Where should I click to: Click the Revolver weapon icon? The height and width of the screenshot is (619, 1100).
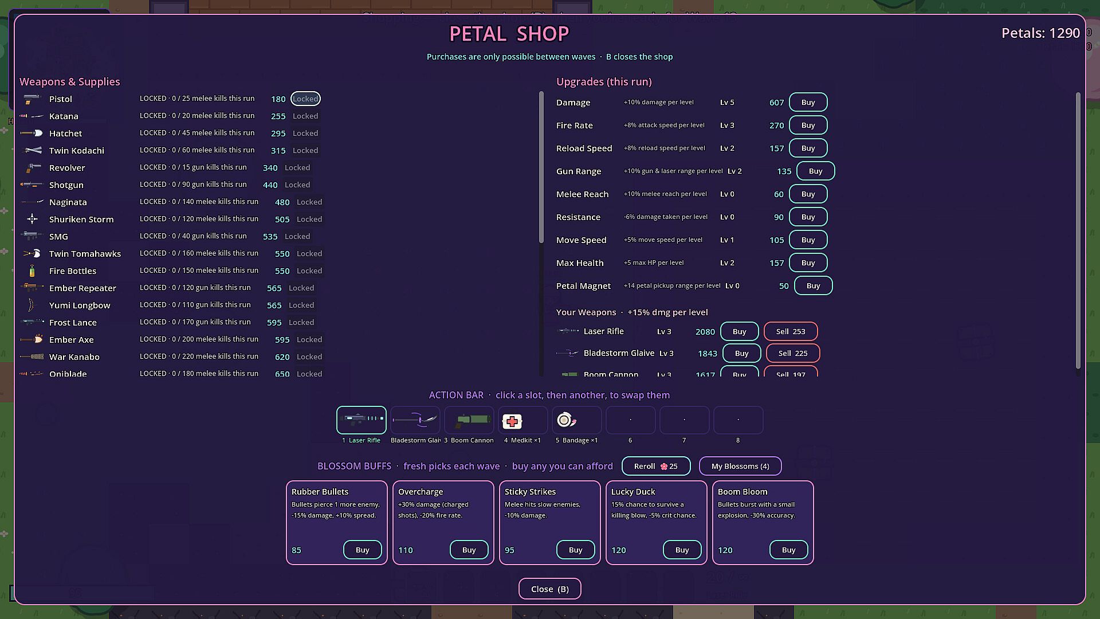coord(32,168)
